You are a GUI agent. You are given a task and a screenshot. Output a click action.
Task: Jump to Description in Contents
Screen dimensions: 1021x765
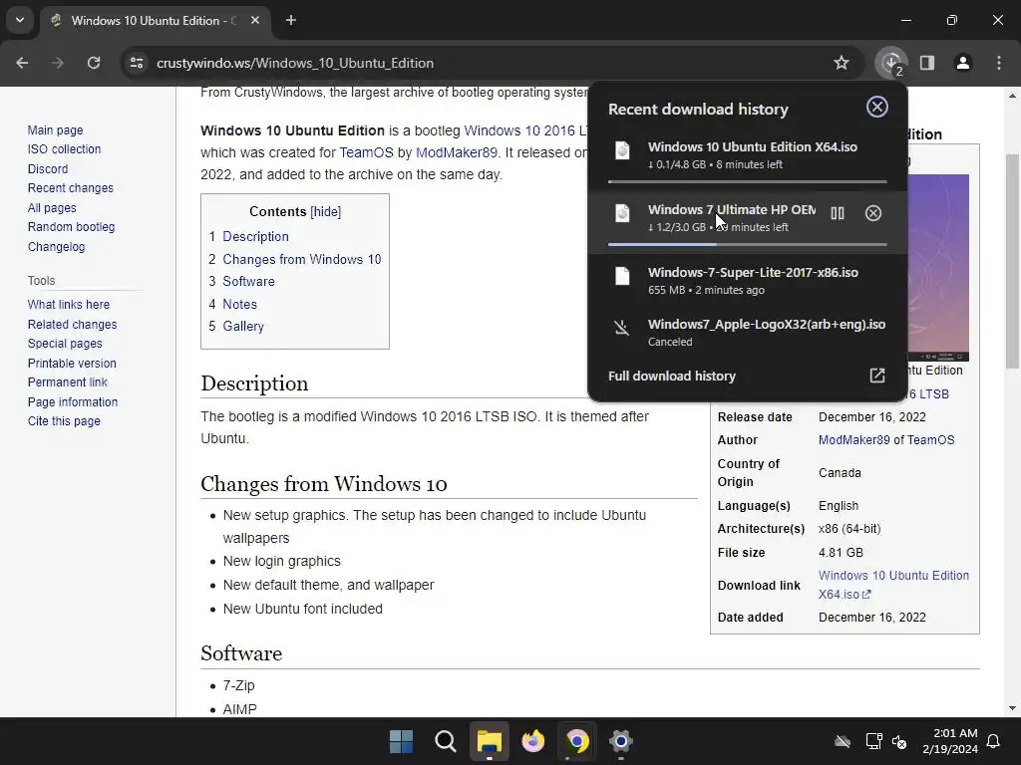(x=255, y=236)
